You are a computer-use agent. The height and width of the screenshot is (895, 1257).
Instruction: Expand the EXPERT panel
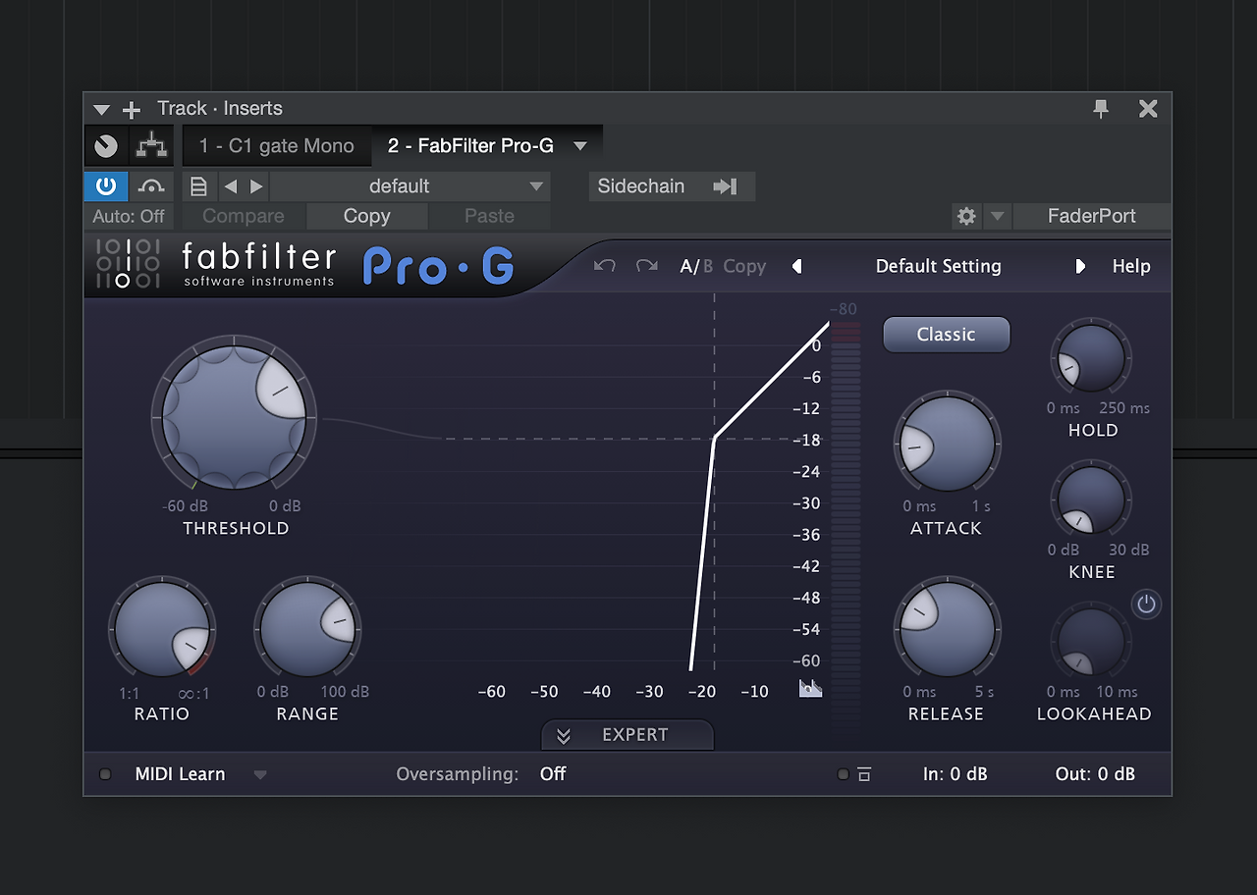coord(628,735)
